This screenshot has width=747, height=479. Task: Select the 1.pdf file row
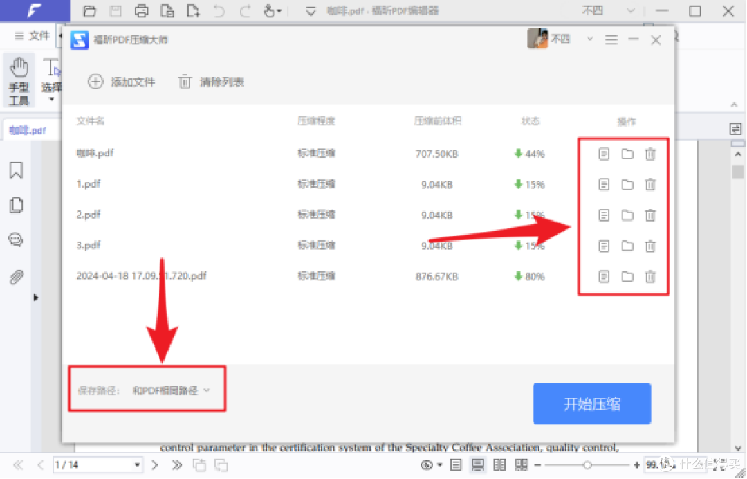point(368,184)
